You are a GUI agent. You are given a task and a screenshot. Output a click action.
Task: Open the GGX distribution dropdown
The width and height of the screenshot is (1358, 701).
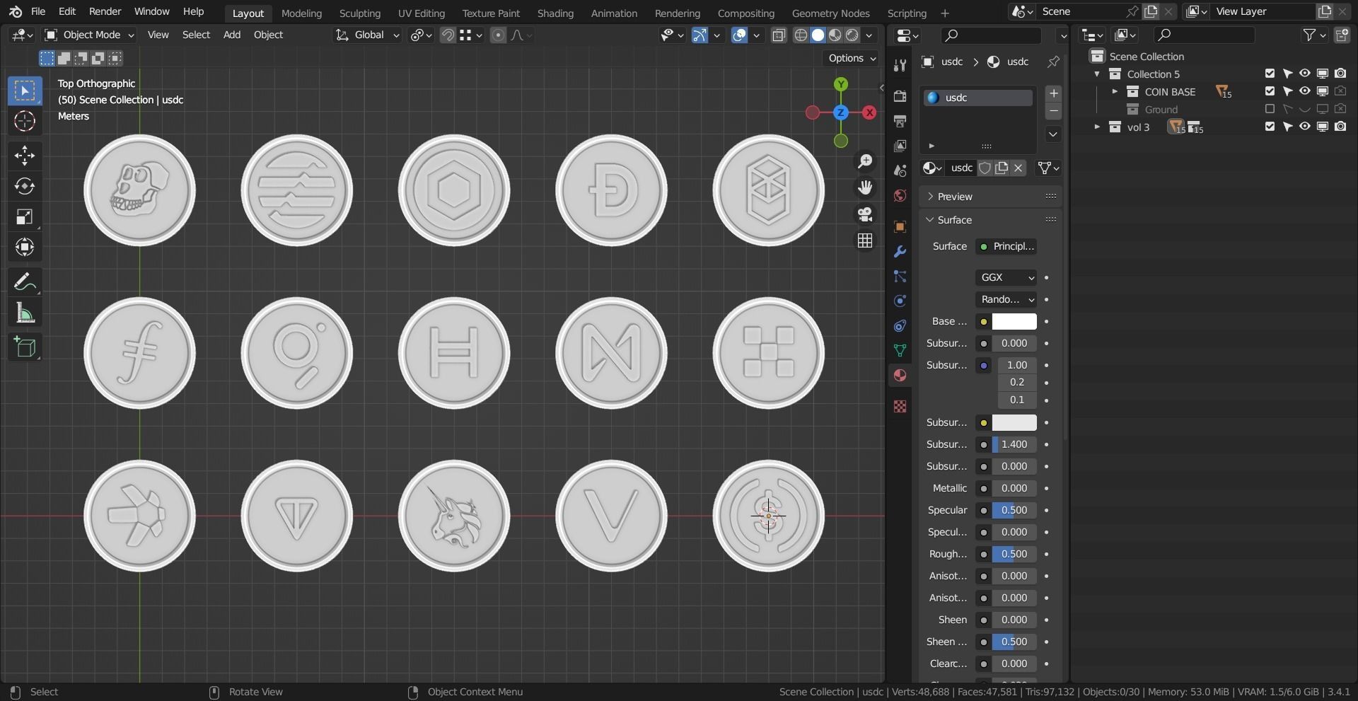tap(1006, 277)
